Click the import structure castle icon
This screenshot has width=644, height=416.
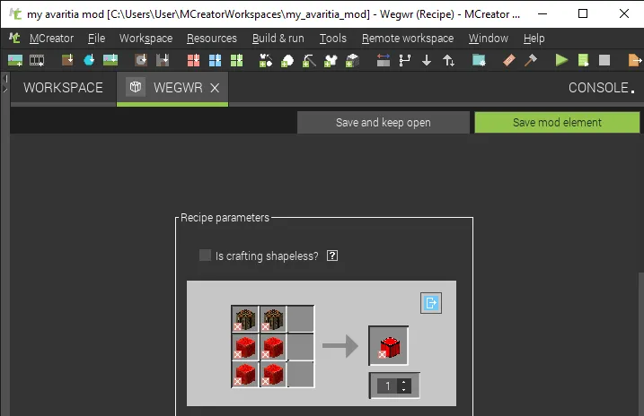point(163,61)
